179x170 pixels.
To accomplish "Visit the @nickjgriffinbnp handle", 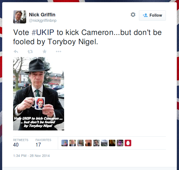I will (43, 20).
